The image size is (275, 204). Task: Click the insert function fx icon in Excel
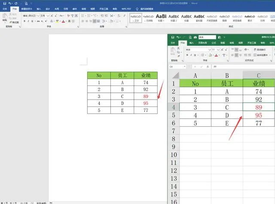(208, 67)
